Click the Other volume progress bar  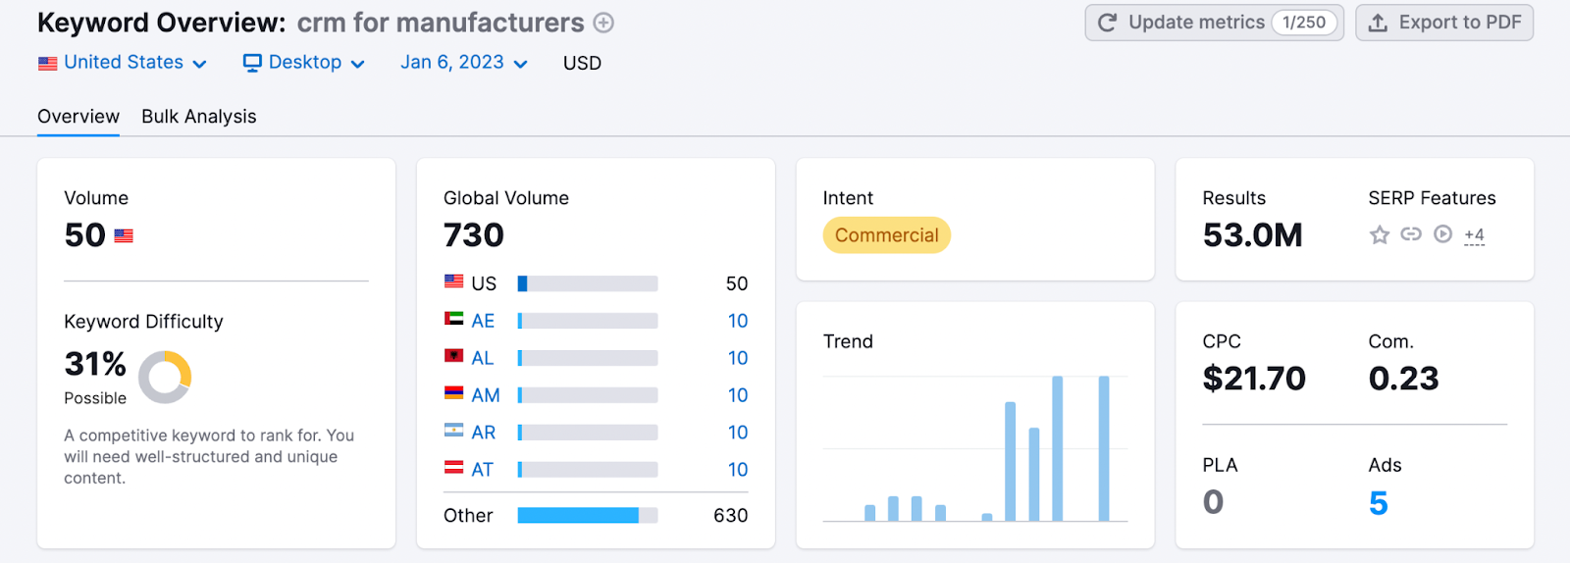[x=587, y=516]
